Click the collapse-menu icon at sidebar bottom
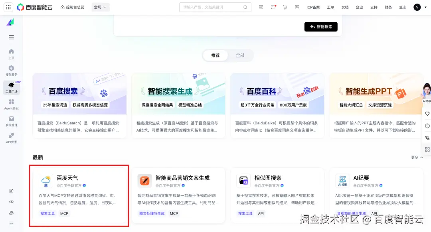Screen dimensions: 431x232 click(x=11, y=224)
